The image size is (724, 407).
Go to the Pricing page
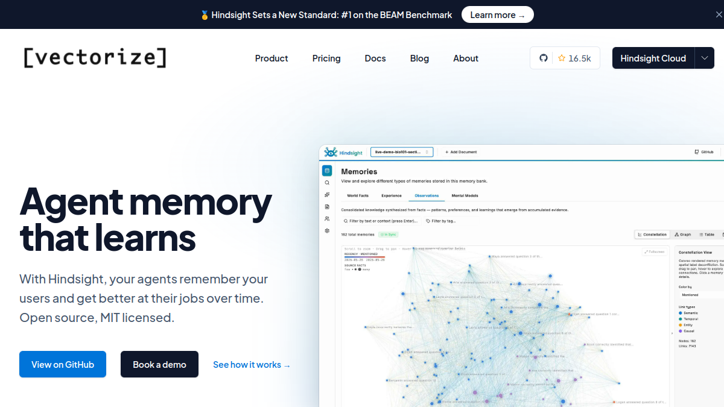coord(326,58)
